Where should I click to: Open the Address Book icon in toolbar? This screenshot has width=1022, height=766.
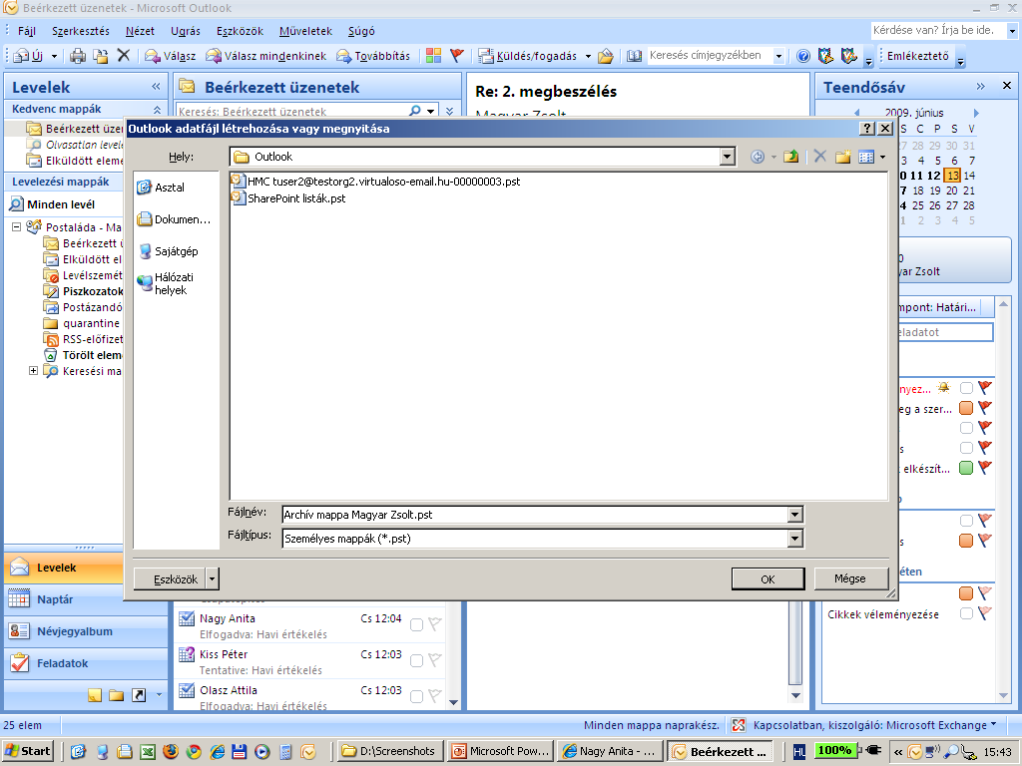[x=634, y=56]
